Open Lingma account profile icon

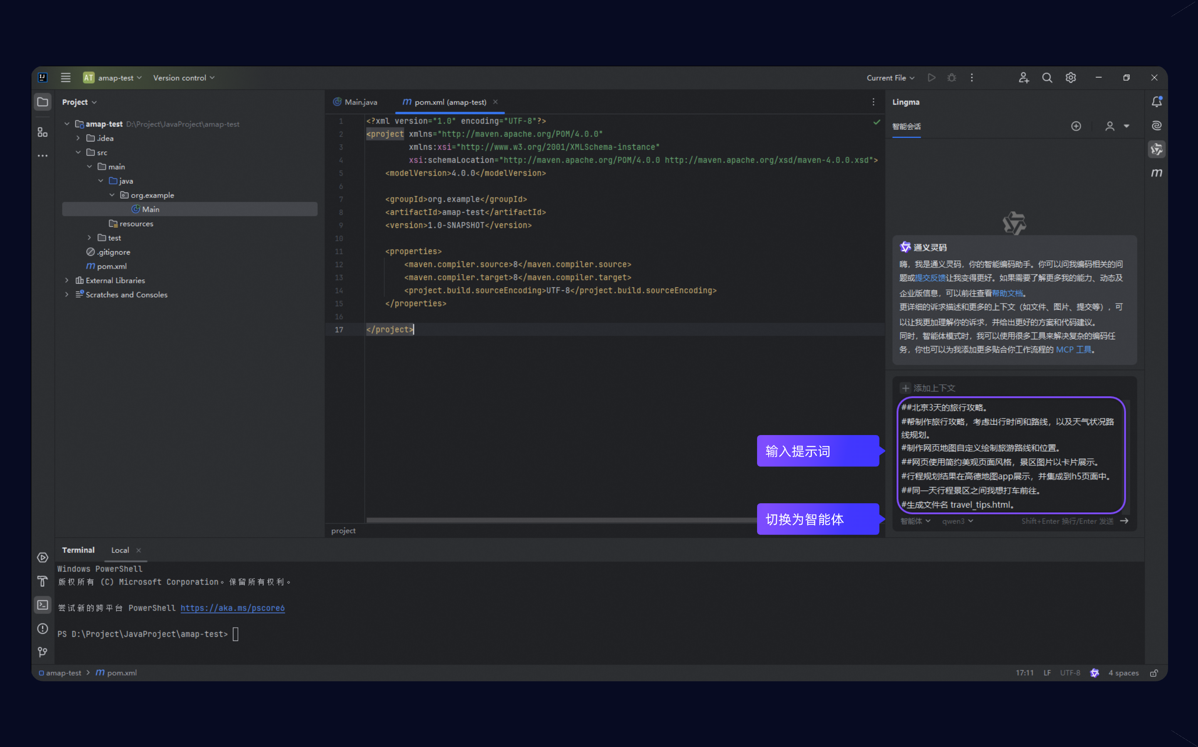(x=1109, y=126)
